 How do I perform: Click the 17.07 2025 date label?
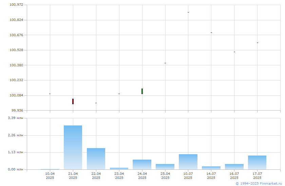258,176
